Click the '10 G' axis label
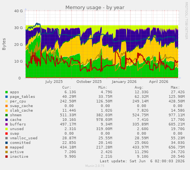This screenshot has width=190, height=170. coord(18,61)
